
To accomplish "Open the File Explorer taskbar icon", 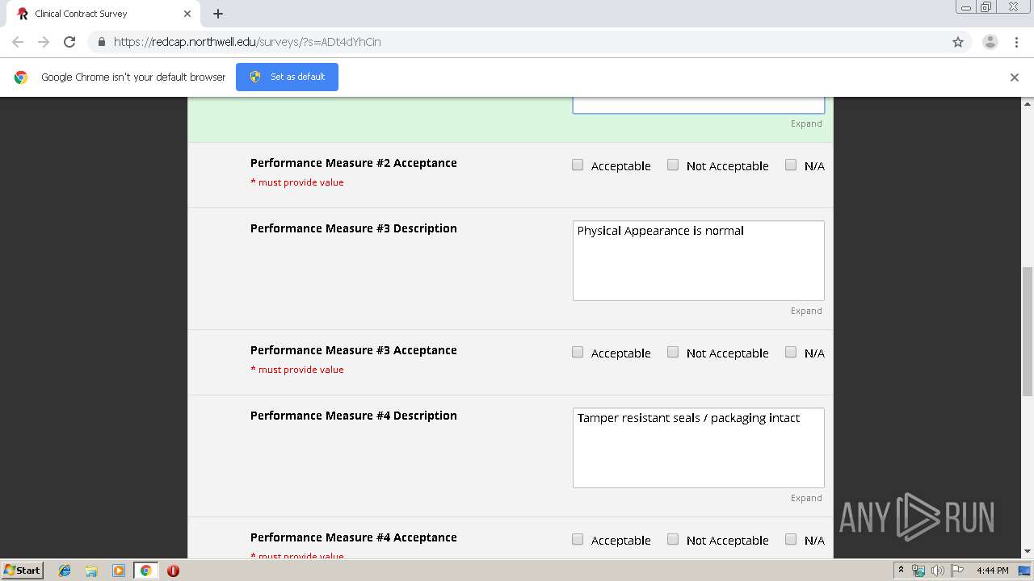I will (x=91, y=571).
